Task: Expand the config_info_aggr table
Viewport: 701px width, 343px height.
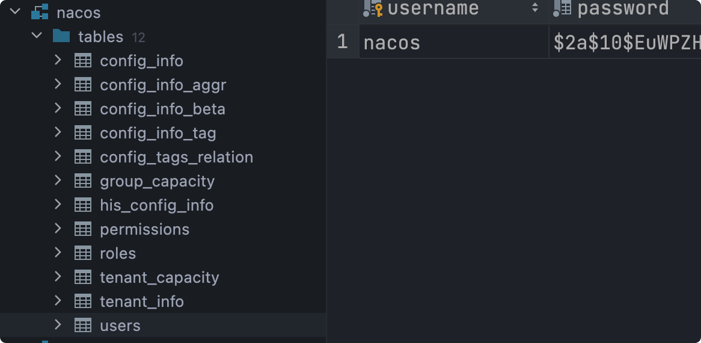Action: click(58, 84)
